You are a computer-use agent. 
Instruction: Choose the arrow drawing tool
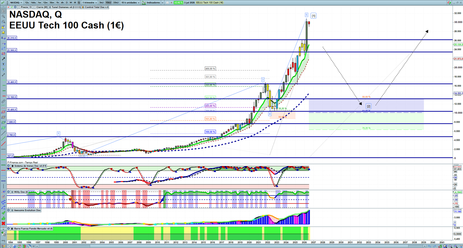(3, 59)
